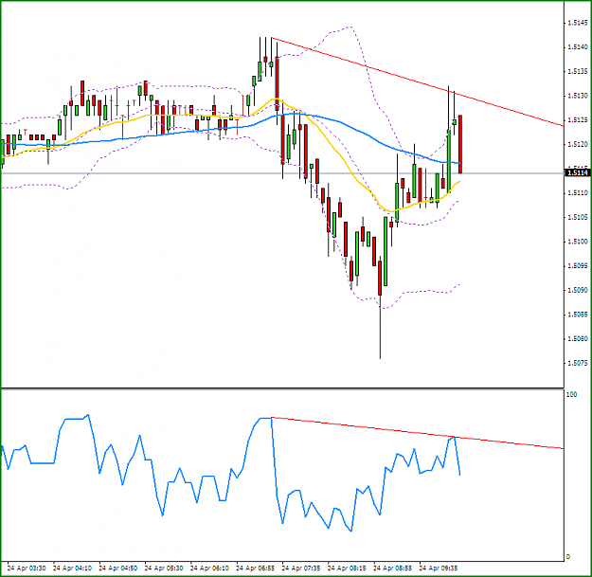This screenshot has height=577, width=592.
Task: Click the 1.5075 price scale label
Action: tap(578, 363)
